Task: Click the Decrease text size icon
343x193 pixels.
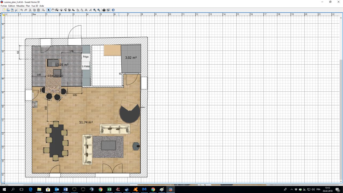Action: point(82,10)
